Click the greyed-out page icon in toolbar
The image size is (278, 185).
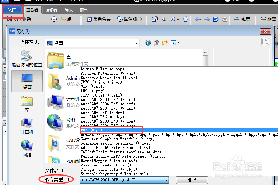(225, 19)
